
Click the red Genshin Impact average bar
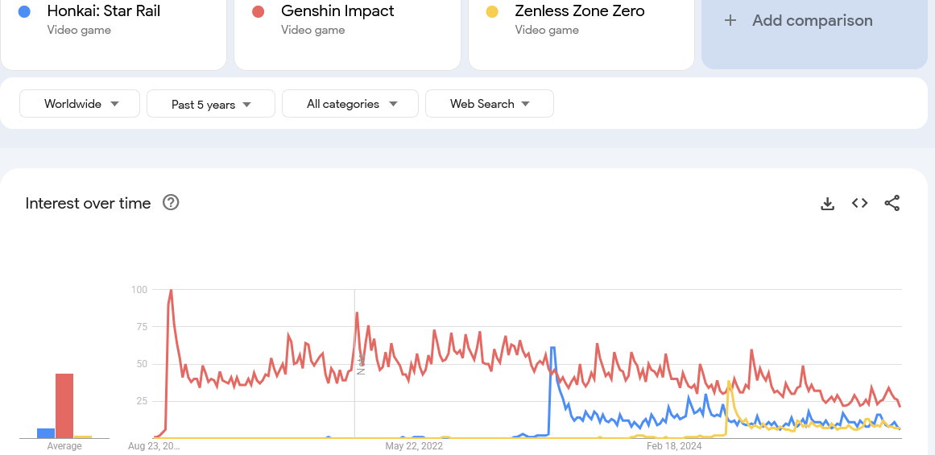(64, 406)
